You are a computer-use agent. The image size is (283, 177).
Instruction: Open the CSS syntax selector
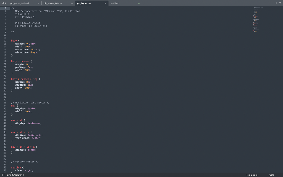[271, 175]
